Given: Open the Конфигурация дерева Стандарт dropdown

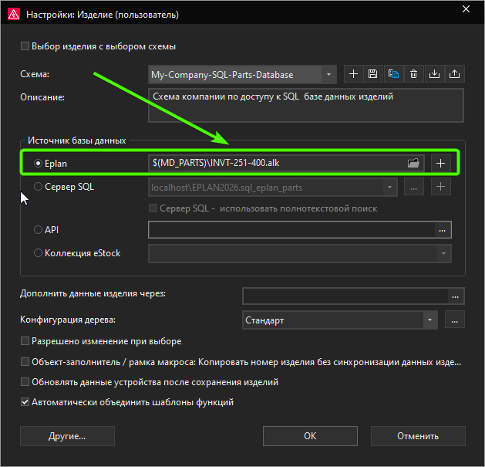Looking at the screenshot, I should point(340,320).
